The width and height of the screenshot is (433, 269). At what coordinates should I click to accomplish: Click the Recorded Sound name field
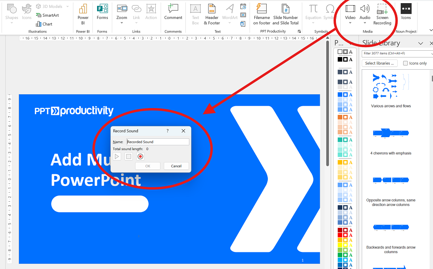(158, 142)
